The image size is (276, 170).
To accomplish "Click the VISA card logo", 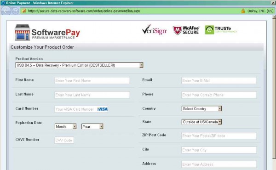I will click(x=103, y=109).
